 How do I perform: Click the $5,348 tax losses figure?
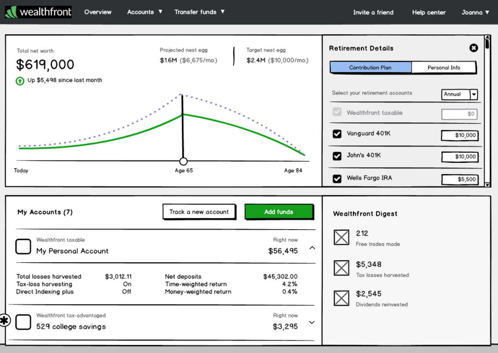369,264
